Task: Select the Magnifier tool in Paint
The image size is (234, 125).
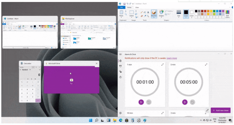Action: coord(148,16)
